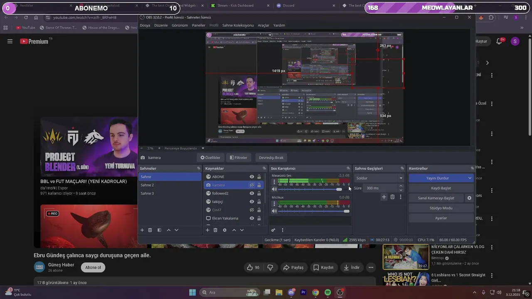Hide the takipçi source
The height and width of the screenshot is (299, 532).
[x=251, y=201]
